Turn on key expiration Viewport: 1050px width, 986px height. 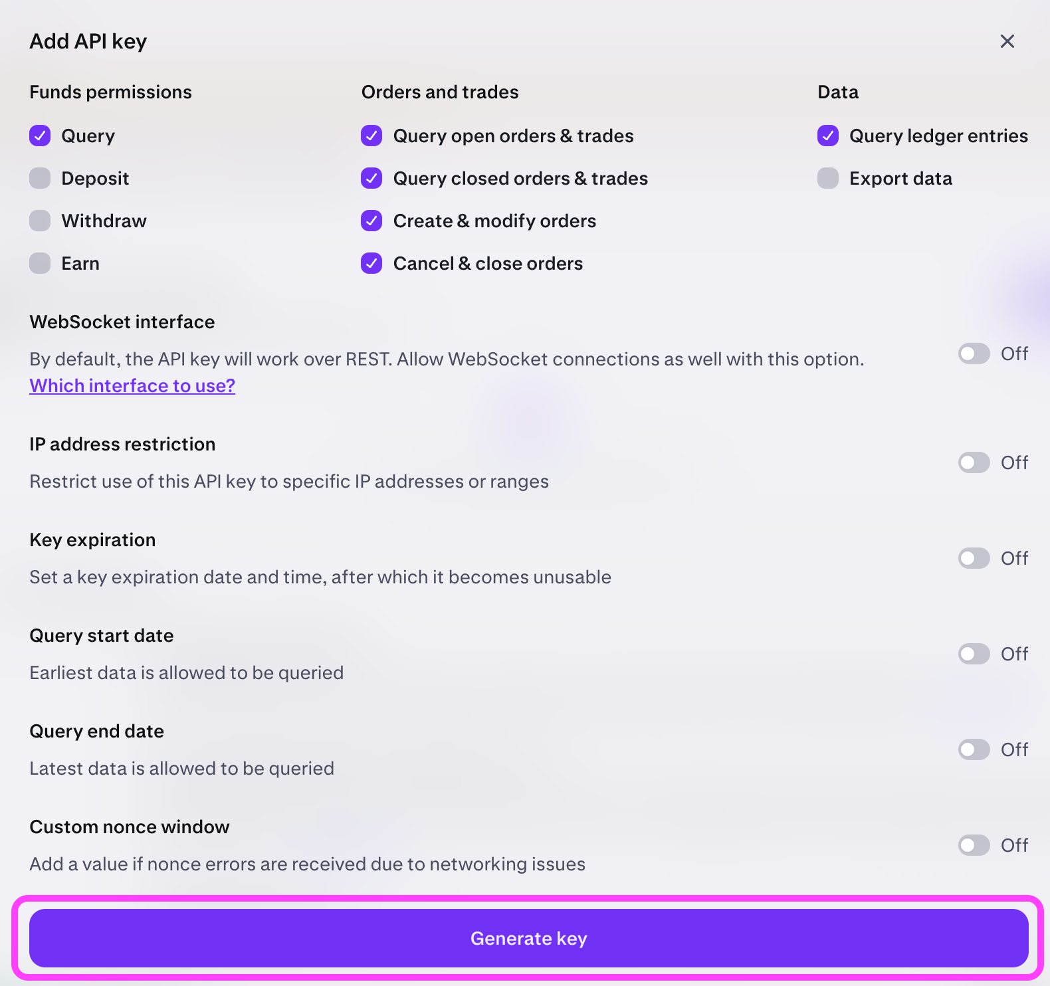click(x=974, y=558)
